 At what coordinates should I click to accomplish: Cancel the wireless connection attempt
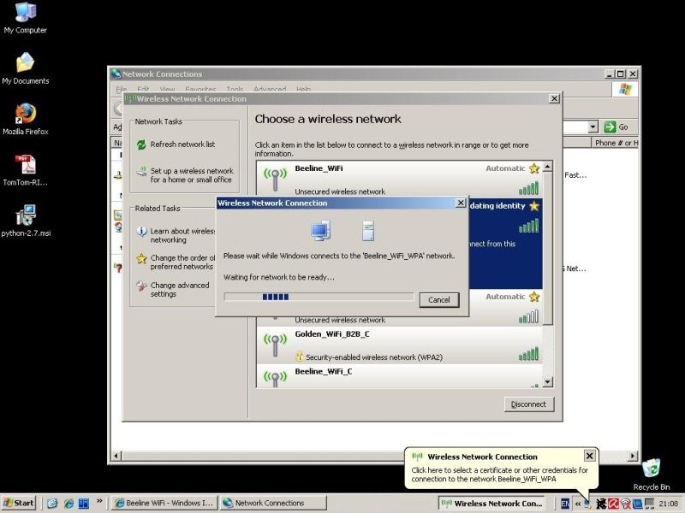point(439,300)
